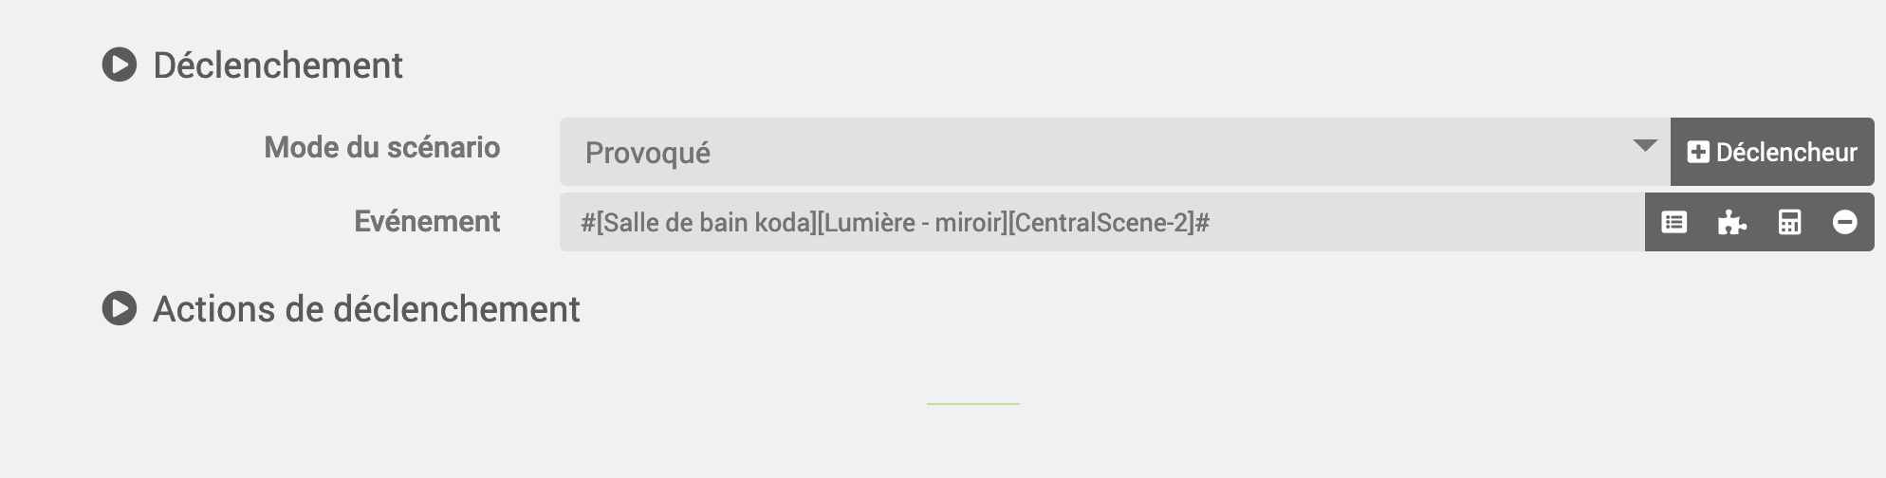Screen dimensions: 1886x478
Task: Click the Evénement field label
Action: tap(427, 221)
